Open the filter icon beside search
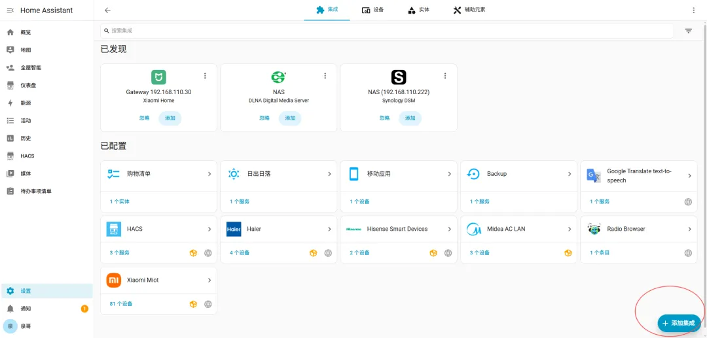Viewport: 707px width, 338px height. (x=689, y=31)
